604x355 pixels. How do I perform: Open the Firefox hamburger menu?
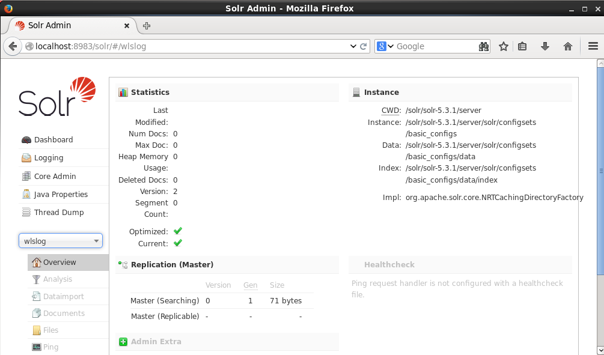(x=593, y=47)
